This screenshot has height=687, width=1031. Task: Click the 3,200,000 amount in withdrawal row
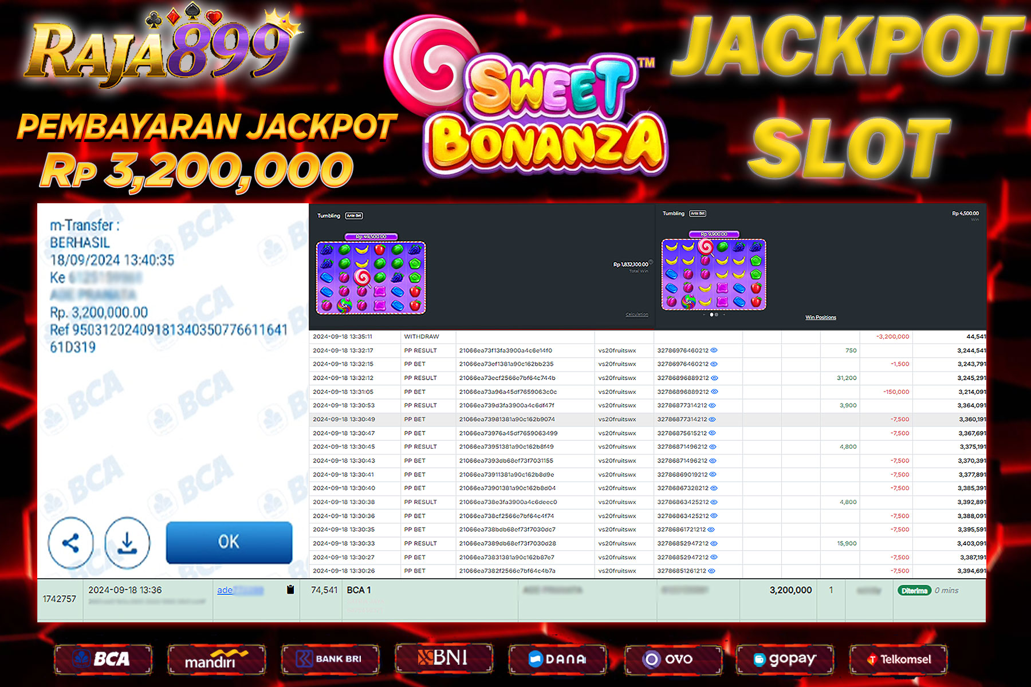790,590
